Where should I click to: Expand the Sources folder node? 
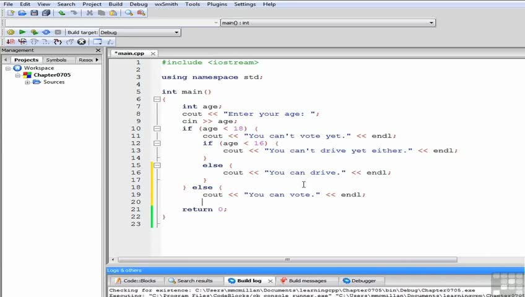click(x=27, y=82)
